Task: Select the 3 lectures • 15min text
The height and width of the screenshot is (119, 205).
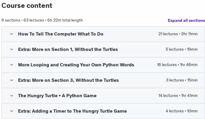Action: tap(182, 80)
